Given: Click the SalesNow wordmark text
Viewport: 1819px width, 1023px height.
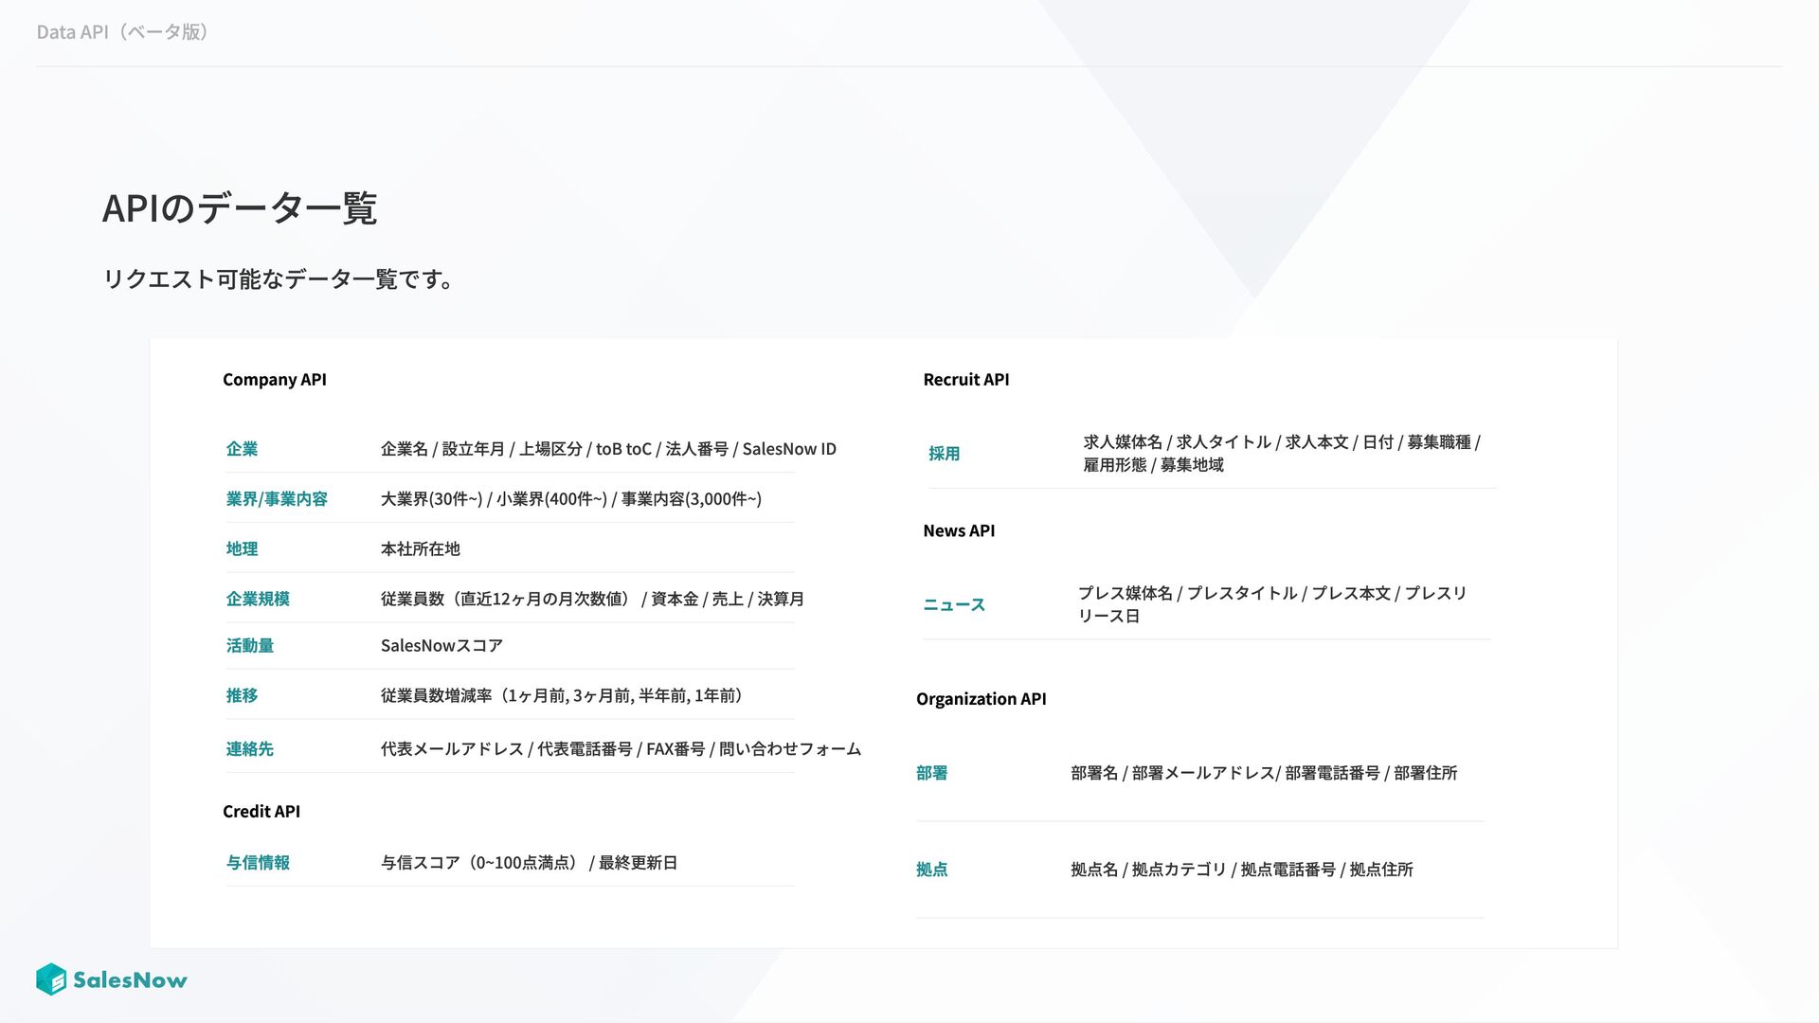Looking at the screenshot, I should coord(130,980).
